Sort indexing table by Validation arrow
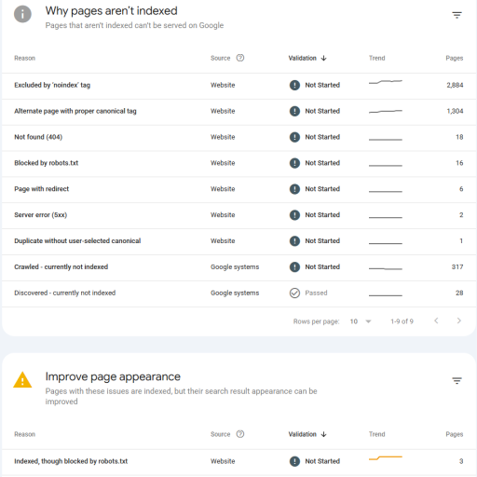 tap(323, 58)
